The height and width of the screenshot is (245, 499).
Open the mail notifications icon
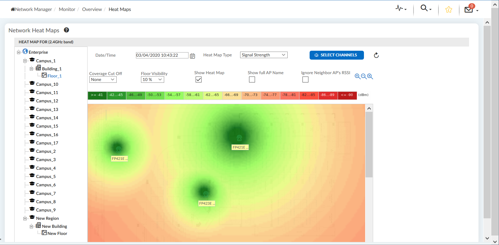469,9
